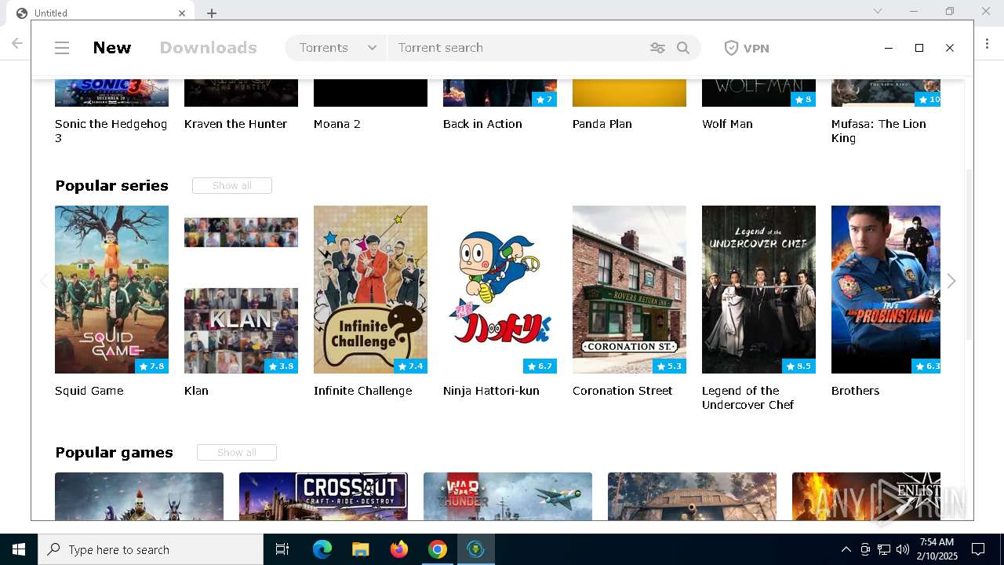1004x565 pixels.
Task: Click Sonic the Hedgehog 3 title
Action: pos(111,131)
